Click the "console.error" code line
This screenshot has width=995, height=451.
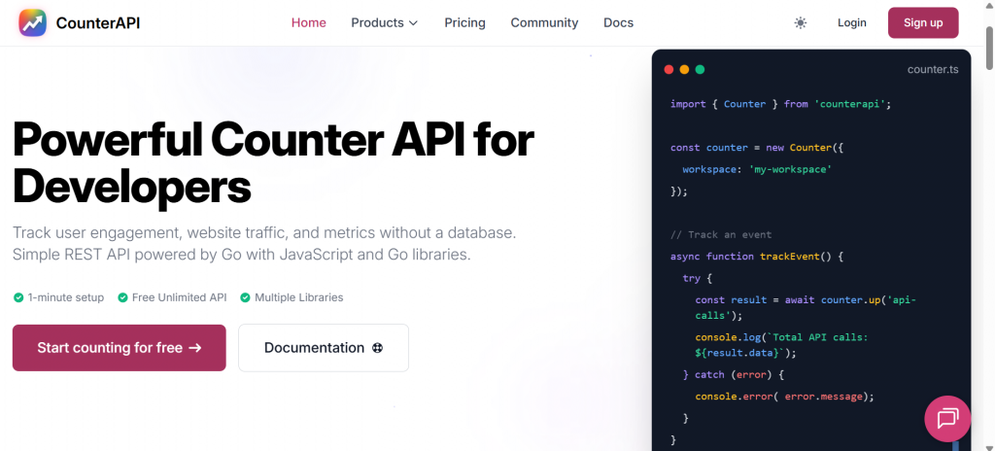(x=784, y=397)
